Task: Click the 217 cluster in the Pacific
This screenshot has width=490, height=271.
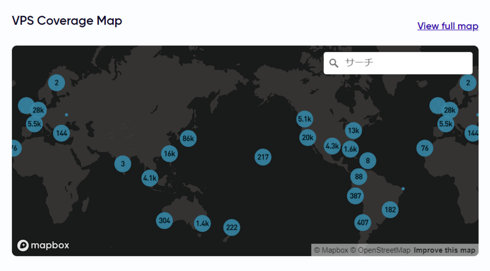Action: point(263,157)
